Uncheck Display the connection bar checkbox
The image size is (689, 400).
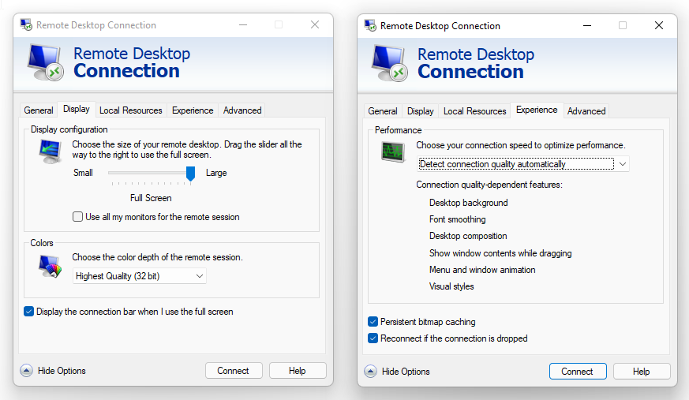pos(28,312)
